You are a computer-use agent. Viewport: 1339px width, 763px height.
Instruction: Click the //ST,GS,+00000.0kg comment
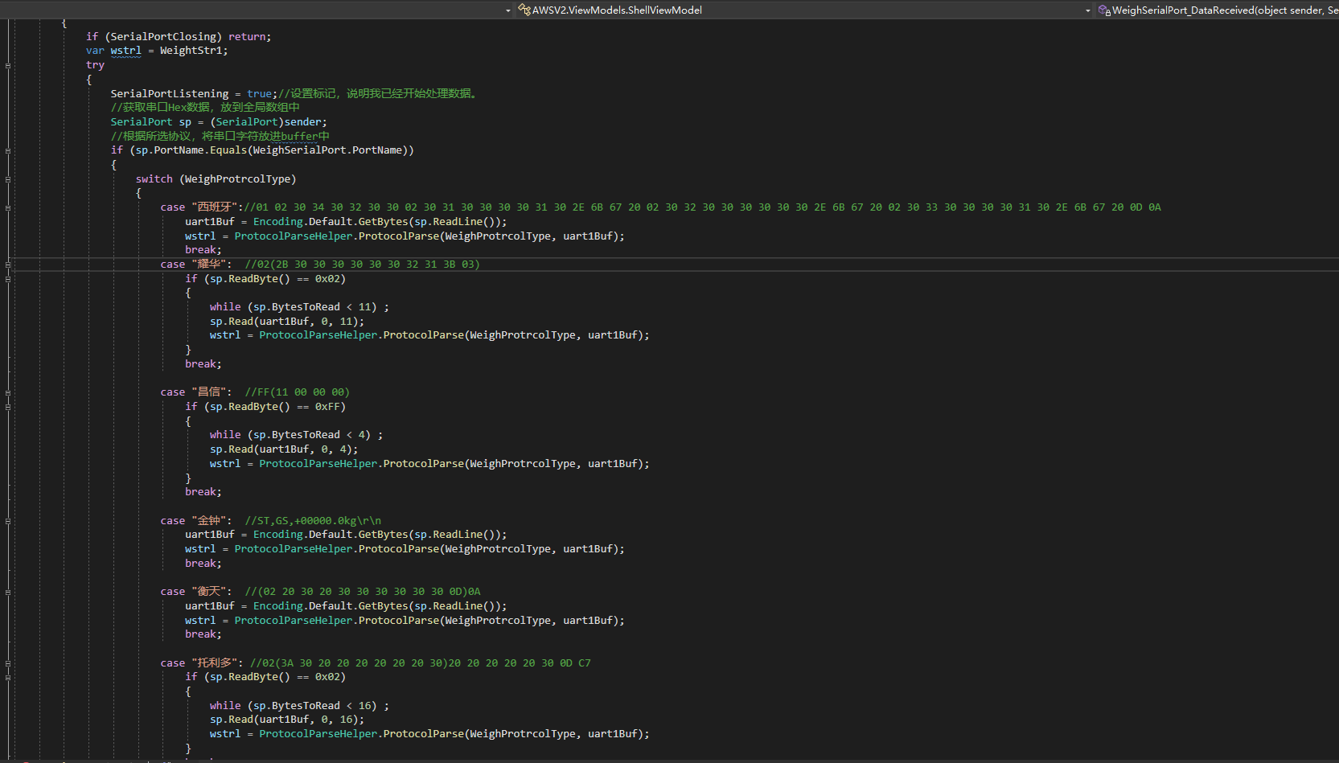pyautogui.click(x=314, y=521)
